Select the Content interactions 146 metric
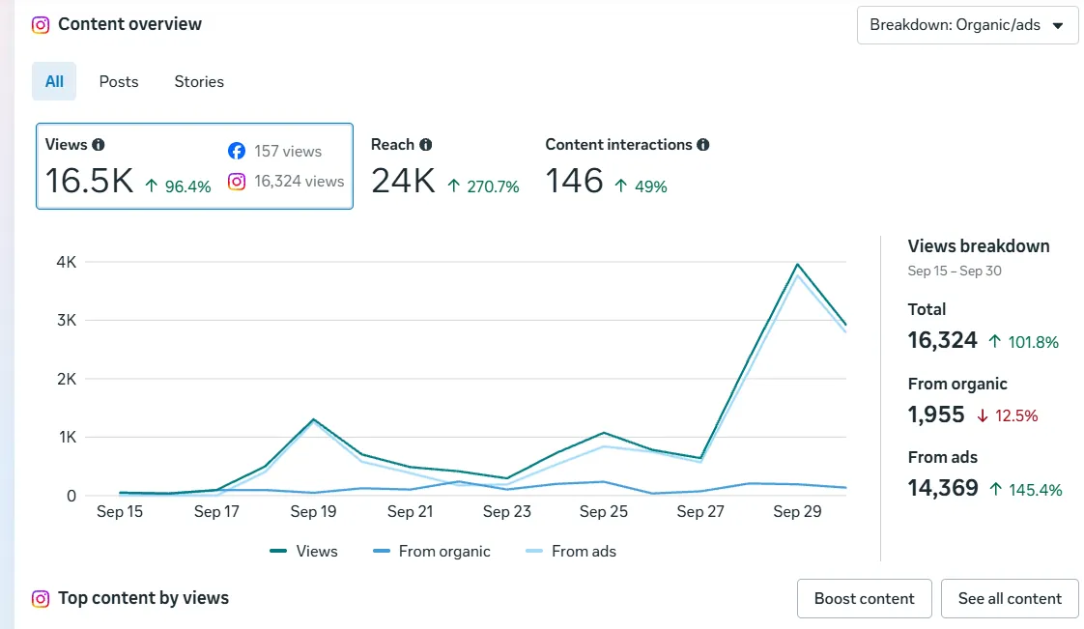Screen dimensions: 1084x629 click(626, 166)
